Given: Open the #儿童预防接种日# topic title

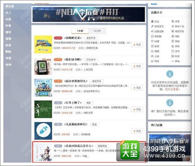Looking at the screenshot, I should [x=76, y=124].
